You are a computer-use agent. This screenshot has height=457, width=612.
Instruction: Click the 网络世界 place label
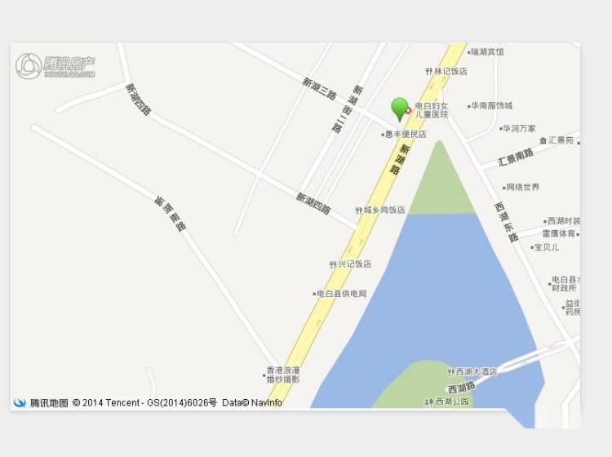[522, 187]
